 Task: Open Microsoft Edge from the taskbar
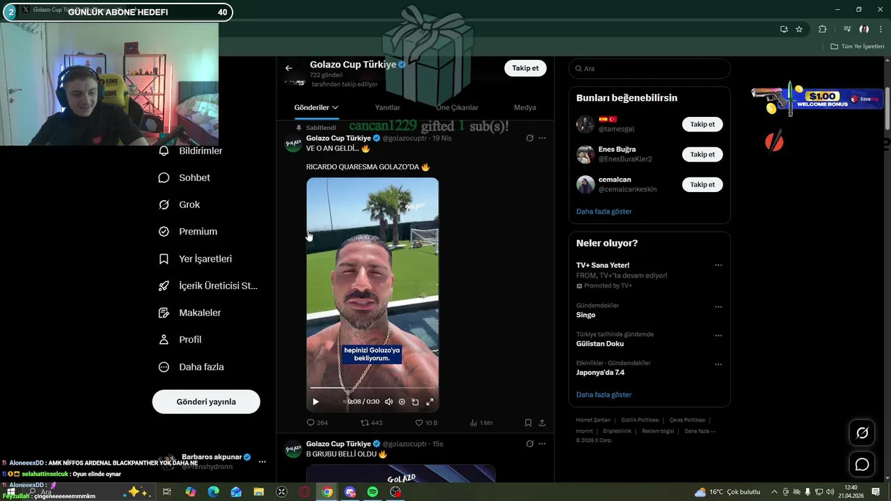pos(213,492)
